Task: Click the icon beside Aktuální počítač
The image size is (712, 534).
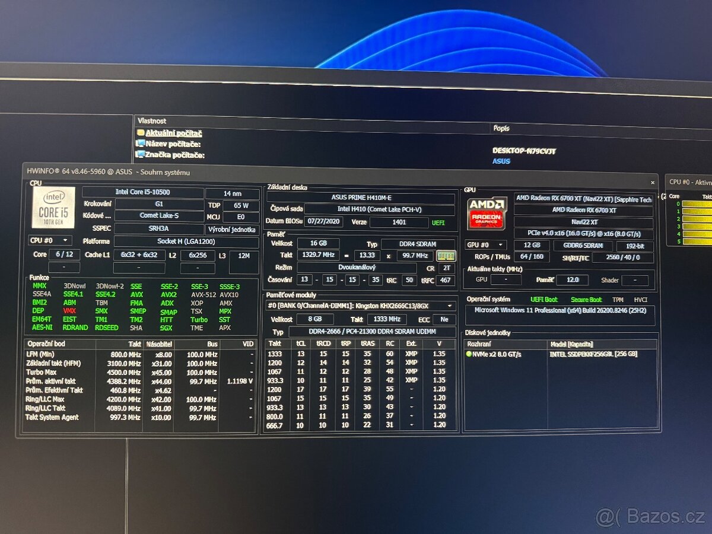Action: point(141,133)
